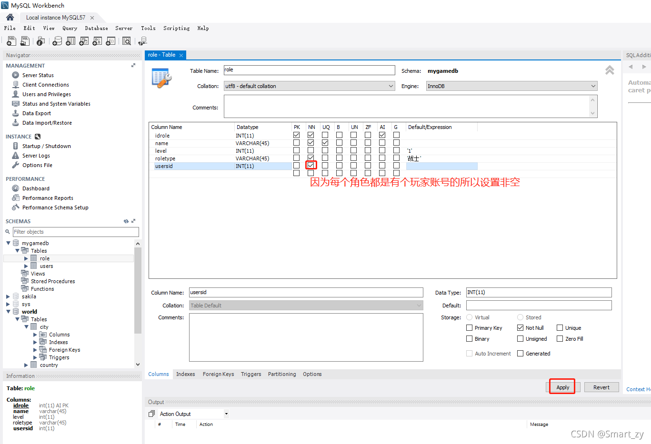Open the Database menu
Image resolution: width=651 pixels, height=444 pixels.
click(97, 28)
